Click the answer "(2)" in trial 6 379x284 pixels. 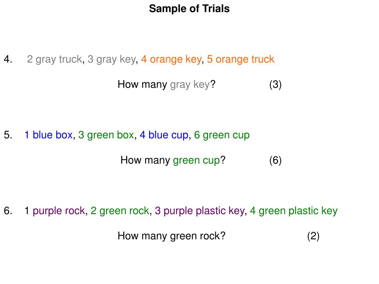click(313, 236)
